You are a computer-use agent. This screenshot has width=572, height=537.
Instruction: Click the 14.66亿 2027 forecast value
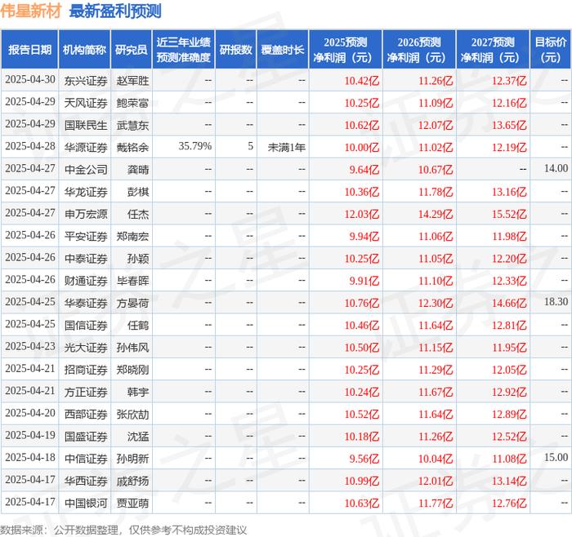tap(509, 303)
